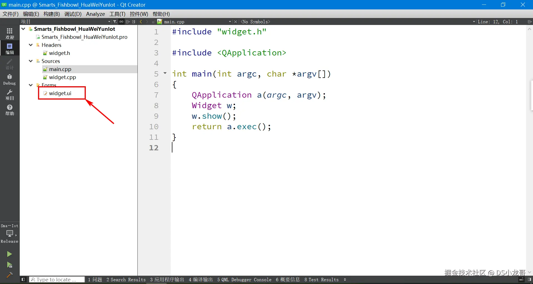Open the Help (帮助) mode
The image size is (533, 284).
pos(10,110)
